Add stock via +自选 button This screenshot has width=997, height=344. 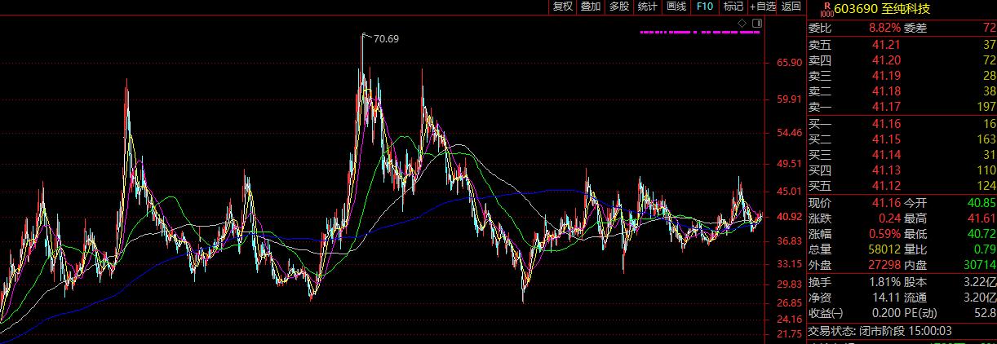point(763,7)
